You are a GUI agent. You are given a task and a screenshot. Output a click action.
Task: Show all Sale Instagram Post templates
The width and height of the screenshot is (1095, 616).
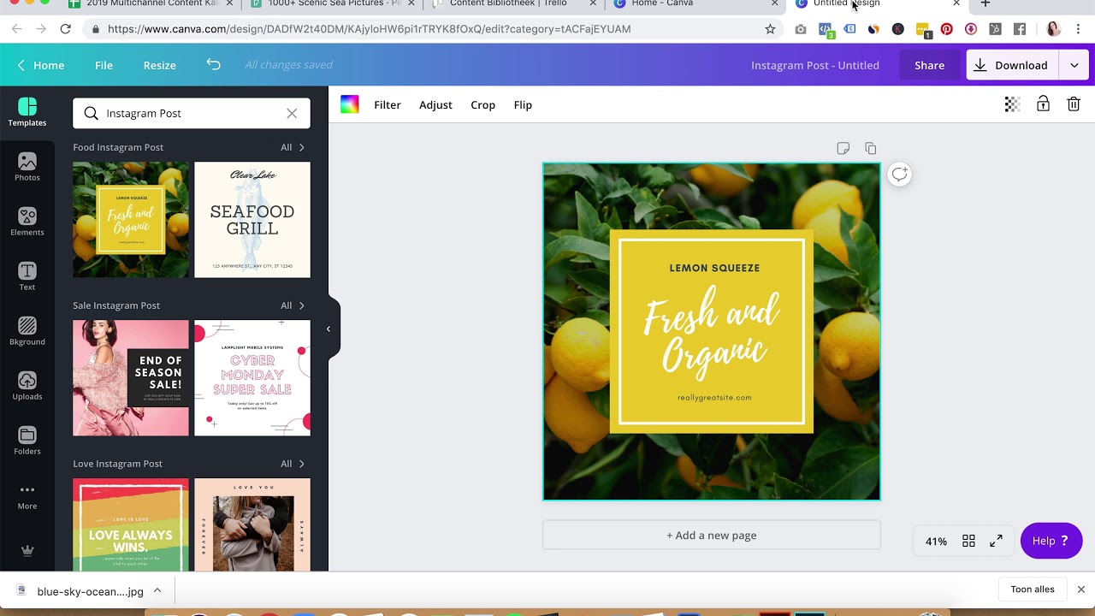pos(293,305)
